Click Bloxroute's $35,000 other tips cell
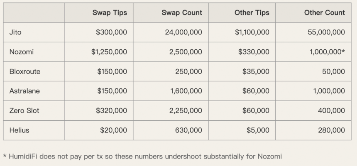Screen dimensions: 357x166 tap(256, 71)
